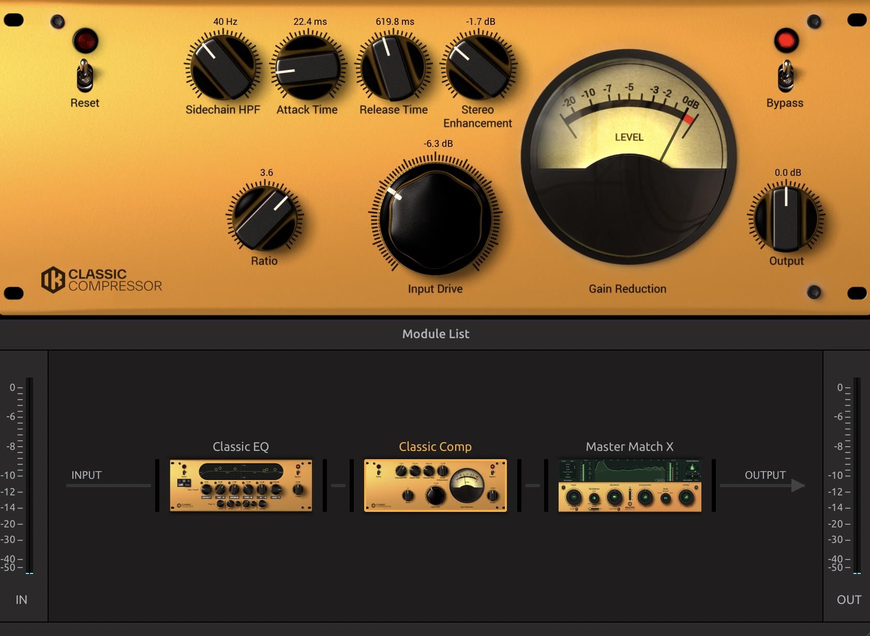Click the 619.8 ms release value
The height and width of the screenshot is (636, 870).
395,22
